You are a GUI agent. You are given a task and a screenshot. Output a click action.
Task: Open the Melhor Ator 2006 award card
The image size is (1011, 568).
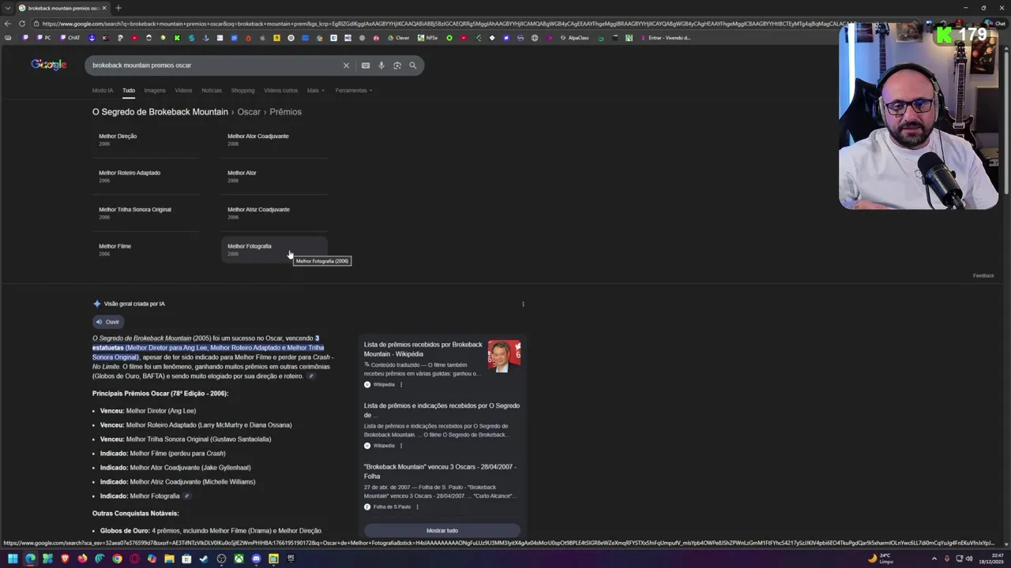coord(274,176)
